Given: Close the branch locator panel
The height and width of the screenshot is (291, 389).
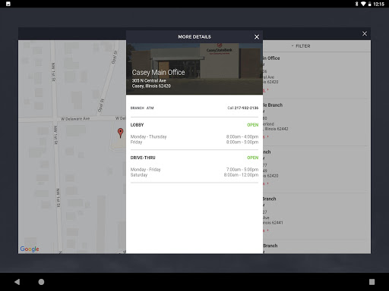Looking at the screenshot, I should pyautogui.click(x=365, y=33).
